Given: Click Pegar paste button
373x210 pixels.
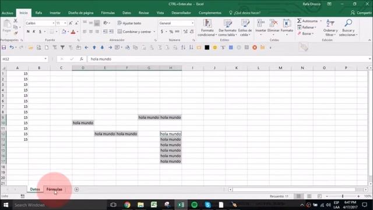Looking at the screenshot, I should [6, 26].
